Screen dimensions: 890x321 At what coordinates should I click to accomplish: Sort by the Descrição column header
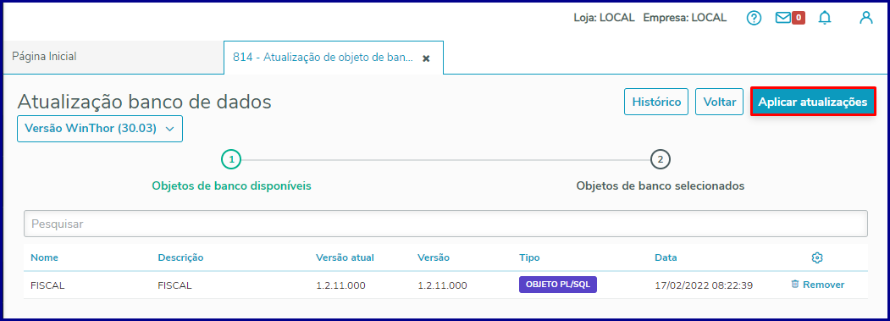pos(180,257)
